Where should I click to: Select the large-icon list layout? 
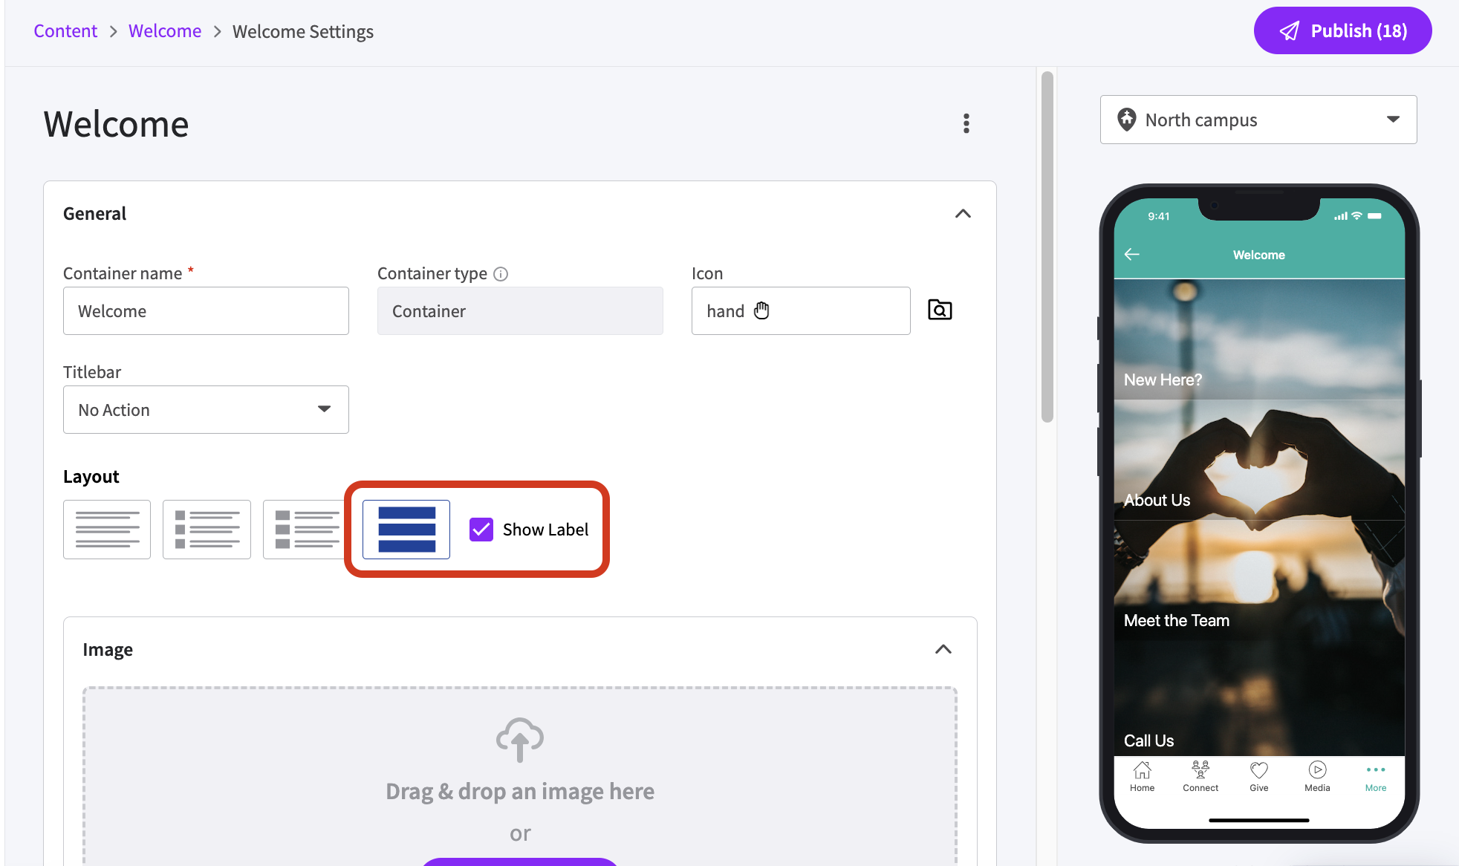coord(305,530)
